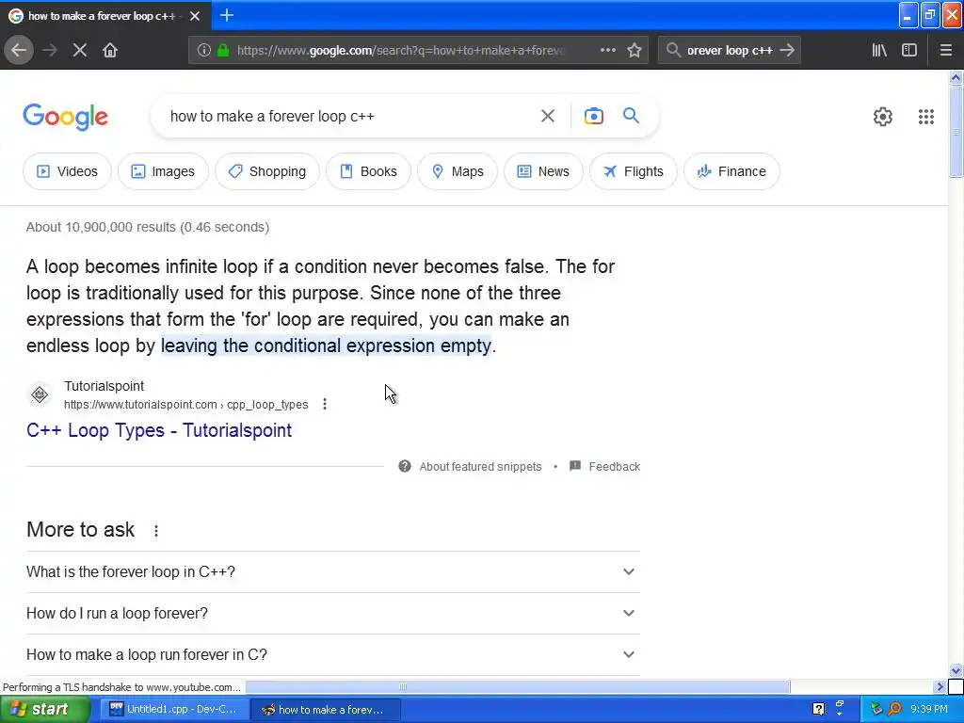The height and width of the screenshot is (723, 964).
Task: Click the Google logo
Action: (x=65, y=117)
